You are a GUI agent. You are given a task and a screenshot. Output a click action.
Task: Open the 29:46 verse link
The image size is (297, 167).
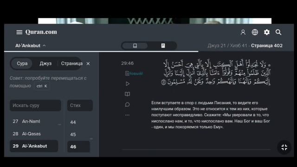(127, 63)
